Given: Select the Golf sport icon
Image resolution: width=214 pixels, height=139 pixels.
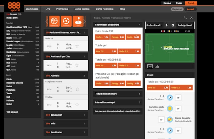Looking at the screenshot, I should [x=78, y=21].
